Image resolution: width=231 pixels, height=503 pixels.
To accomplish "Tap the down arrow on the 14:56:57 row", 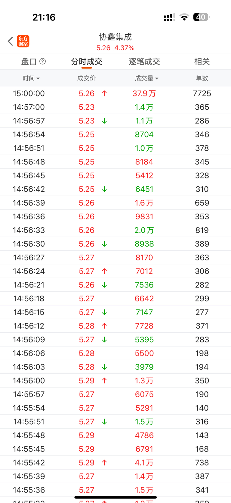I will click(104, 121).
